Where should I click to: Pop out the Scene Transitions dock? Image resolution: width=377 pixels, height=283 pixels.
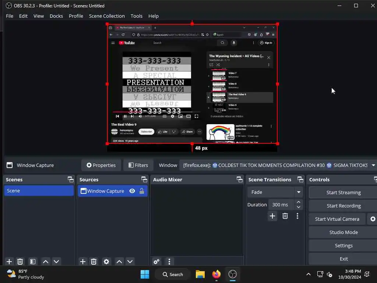coord(300,179)
